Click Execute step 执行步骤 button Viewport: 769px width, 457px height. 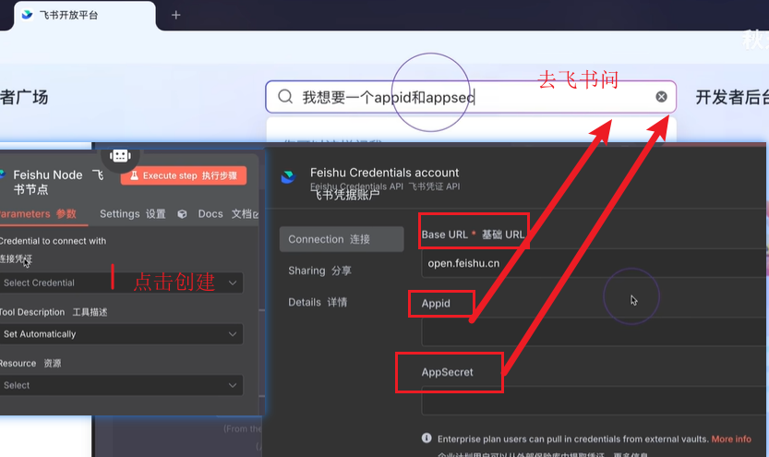tap(184, 175)
